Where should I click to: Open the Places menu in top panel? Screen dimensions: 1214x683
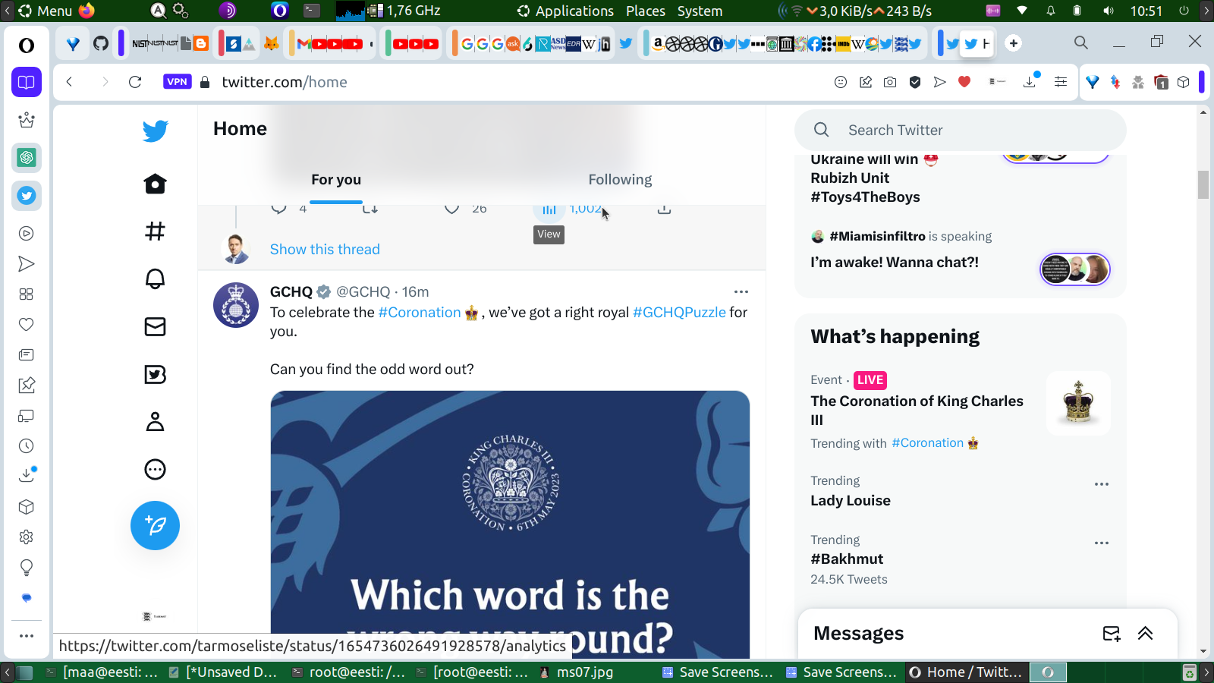click(x=646, y=11)
